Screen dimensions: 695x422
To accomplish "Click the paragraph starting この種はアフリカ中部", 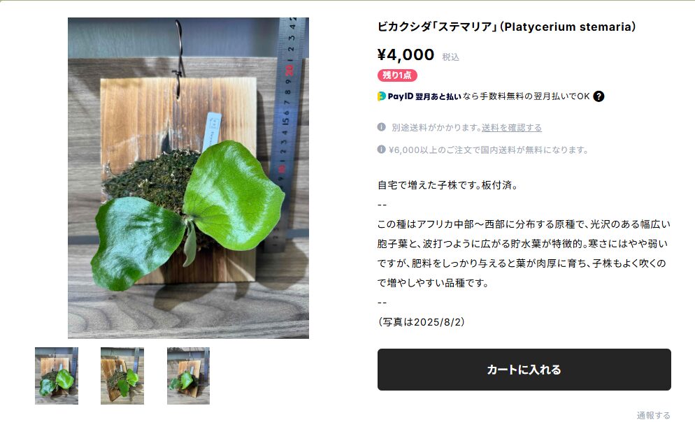I will click(524, 254).
